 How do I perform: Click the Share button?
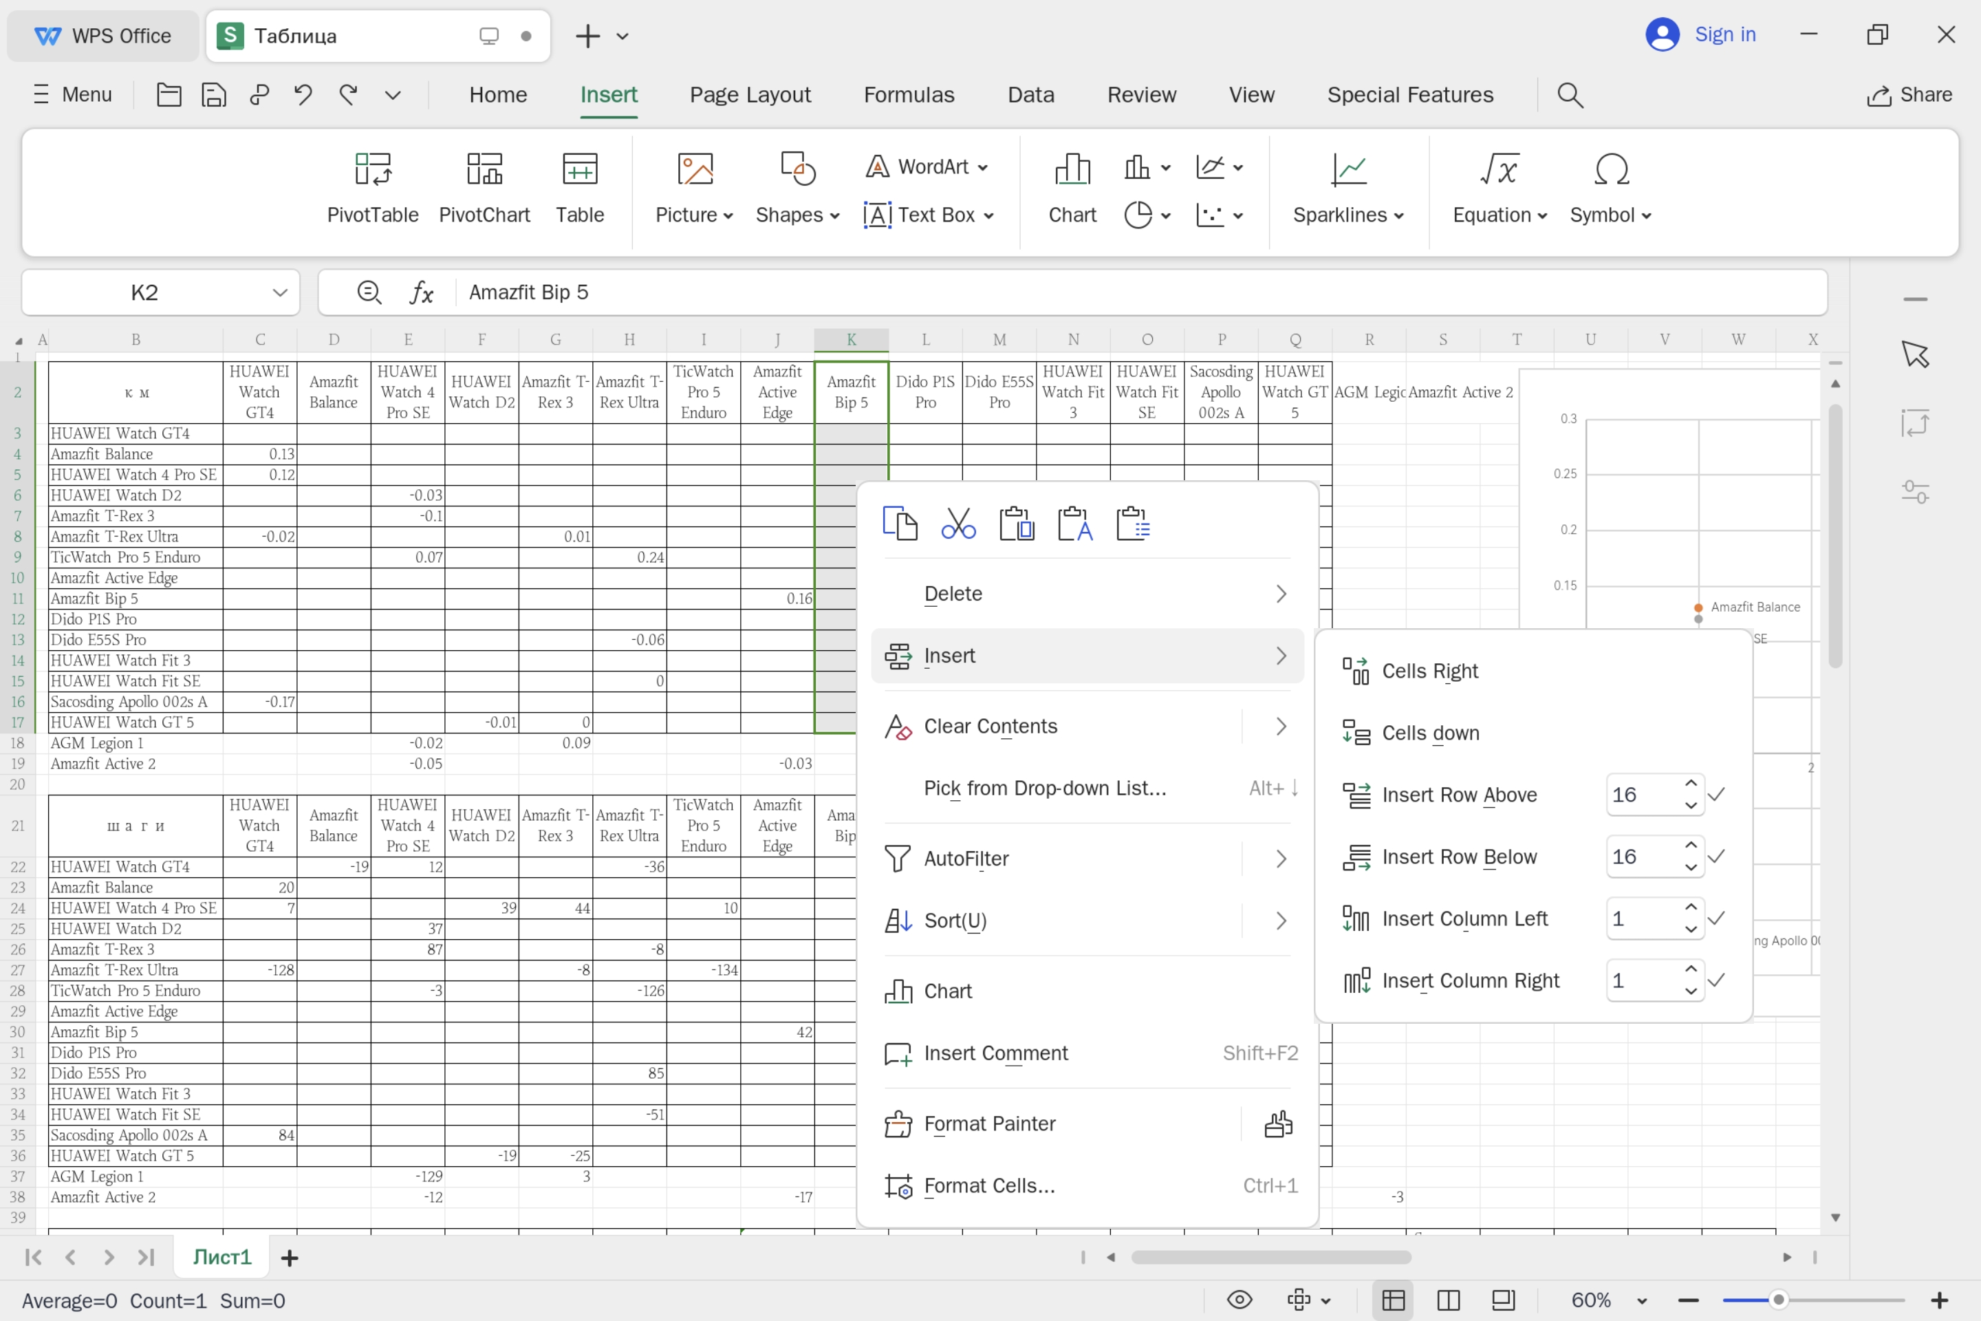(x=1909, y=94)
